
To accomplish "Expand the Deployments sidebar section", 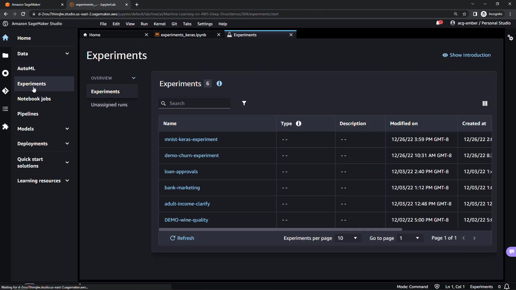I will pyautogui.click(x=67, y=144).
